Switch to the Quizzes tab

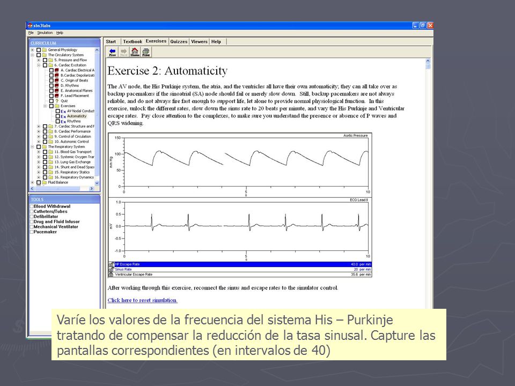pyautogui.click(x=179, y=42)
